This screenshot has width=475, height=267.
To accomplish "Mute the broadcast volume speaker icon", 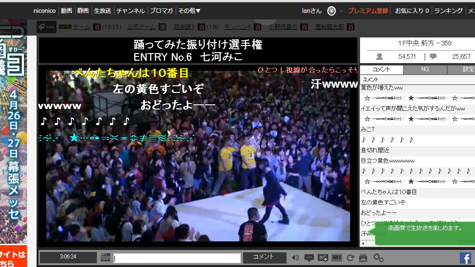I will pos(295,258).
